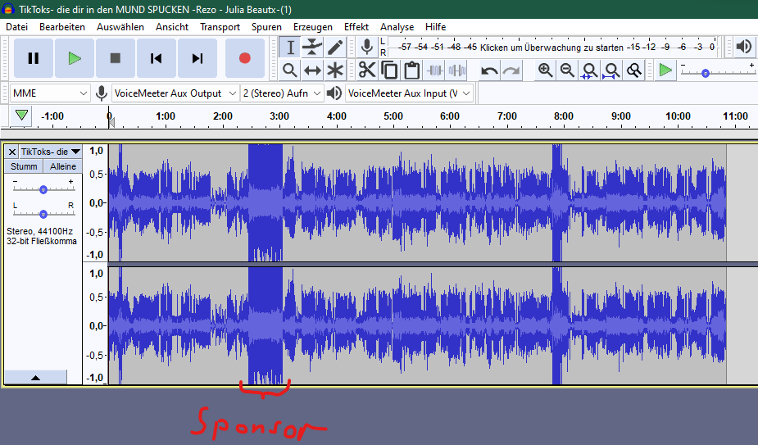Screen dimensions: 758x445
Task: Stop playback with the Stop button
Action: tap(115, 58)
